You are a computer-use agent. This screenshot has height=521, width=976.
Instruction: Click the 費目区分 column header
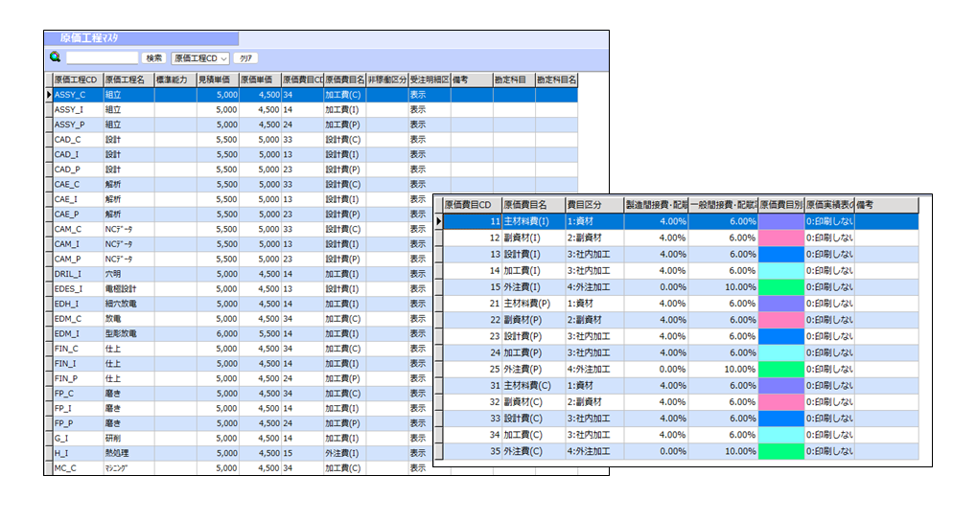click(x=594, y=205)
